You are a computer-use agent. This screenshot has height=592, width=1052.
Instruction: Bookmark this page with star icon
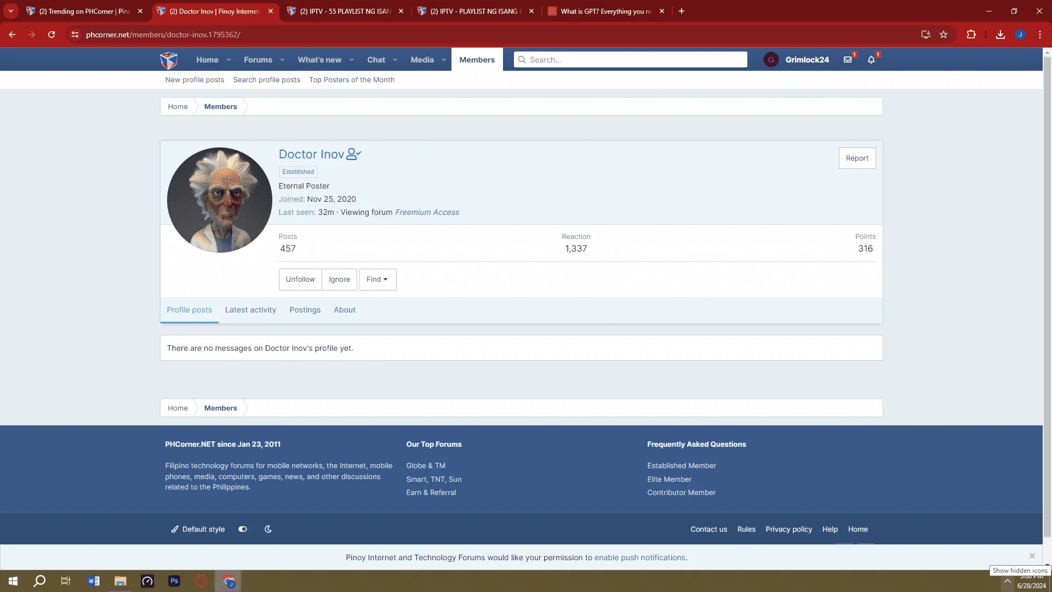[944, 35]
